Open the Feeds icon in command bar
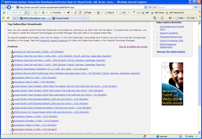Image resolution: width=202 pixels, height=139 pixels. coord(162,18)
